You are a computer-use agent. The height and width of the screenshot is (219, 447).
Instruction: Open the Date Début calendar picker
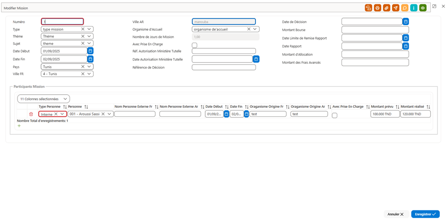90,51
